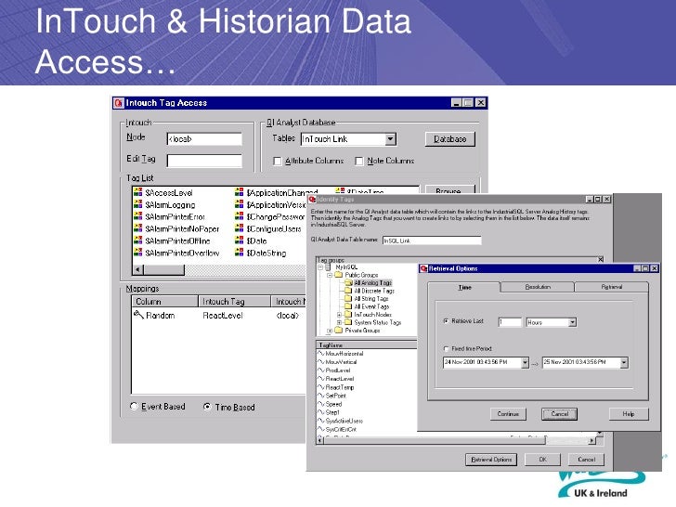The width and height of the screenshot is (676, 507).
Task: Enable the Note Columns checkbox
Action: (359, 162)
